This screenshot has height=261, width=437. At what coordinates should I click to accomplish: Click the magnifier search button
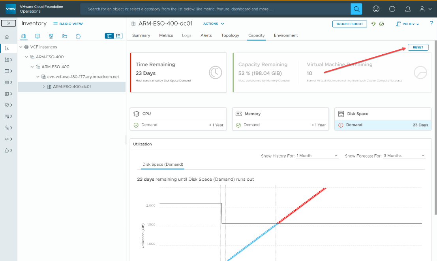pos(356,9)
